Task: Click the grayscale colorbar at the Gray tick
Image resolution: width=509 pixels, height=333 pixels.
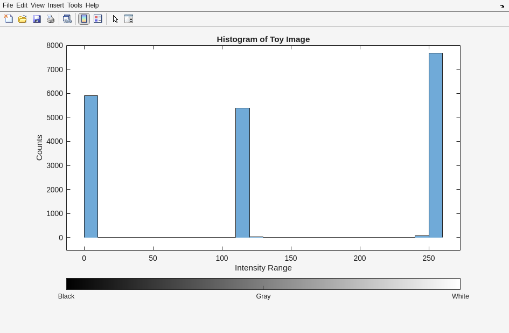Action: (x=263, y=284)
